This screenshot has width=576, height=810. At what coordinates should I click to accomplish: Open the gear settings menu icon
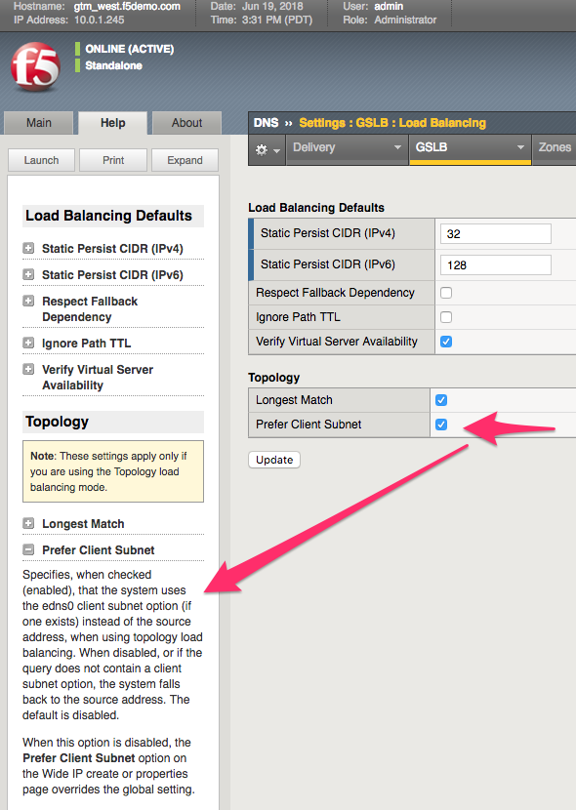[267, 150]
